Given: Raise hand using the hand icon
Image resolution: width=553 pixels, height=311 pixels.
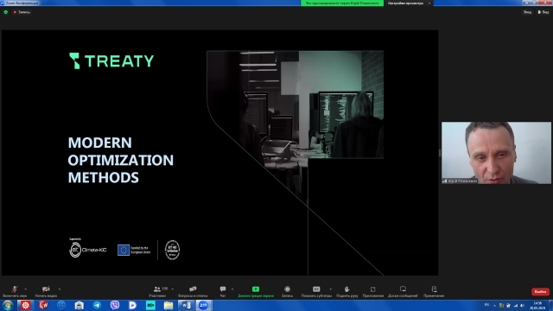Looking at the screenshot, I should [347, 291].
